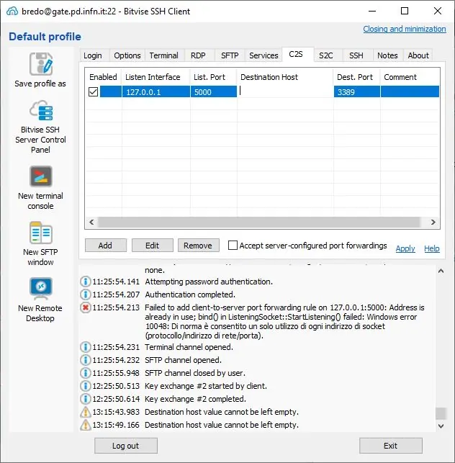Click info icon for Attempting password authentication
Screen dimensions: 455x463
86,282
